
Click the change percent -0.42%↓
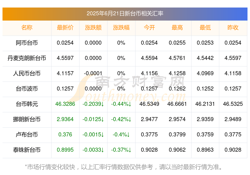(121, 119)
